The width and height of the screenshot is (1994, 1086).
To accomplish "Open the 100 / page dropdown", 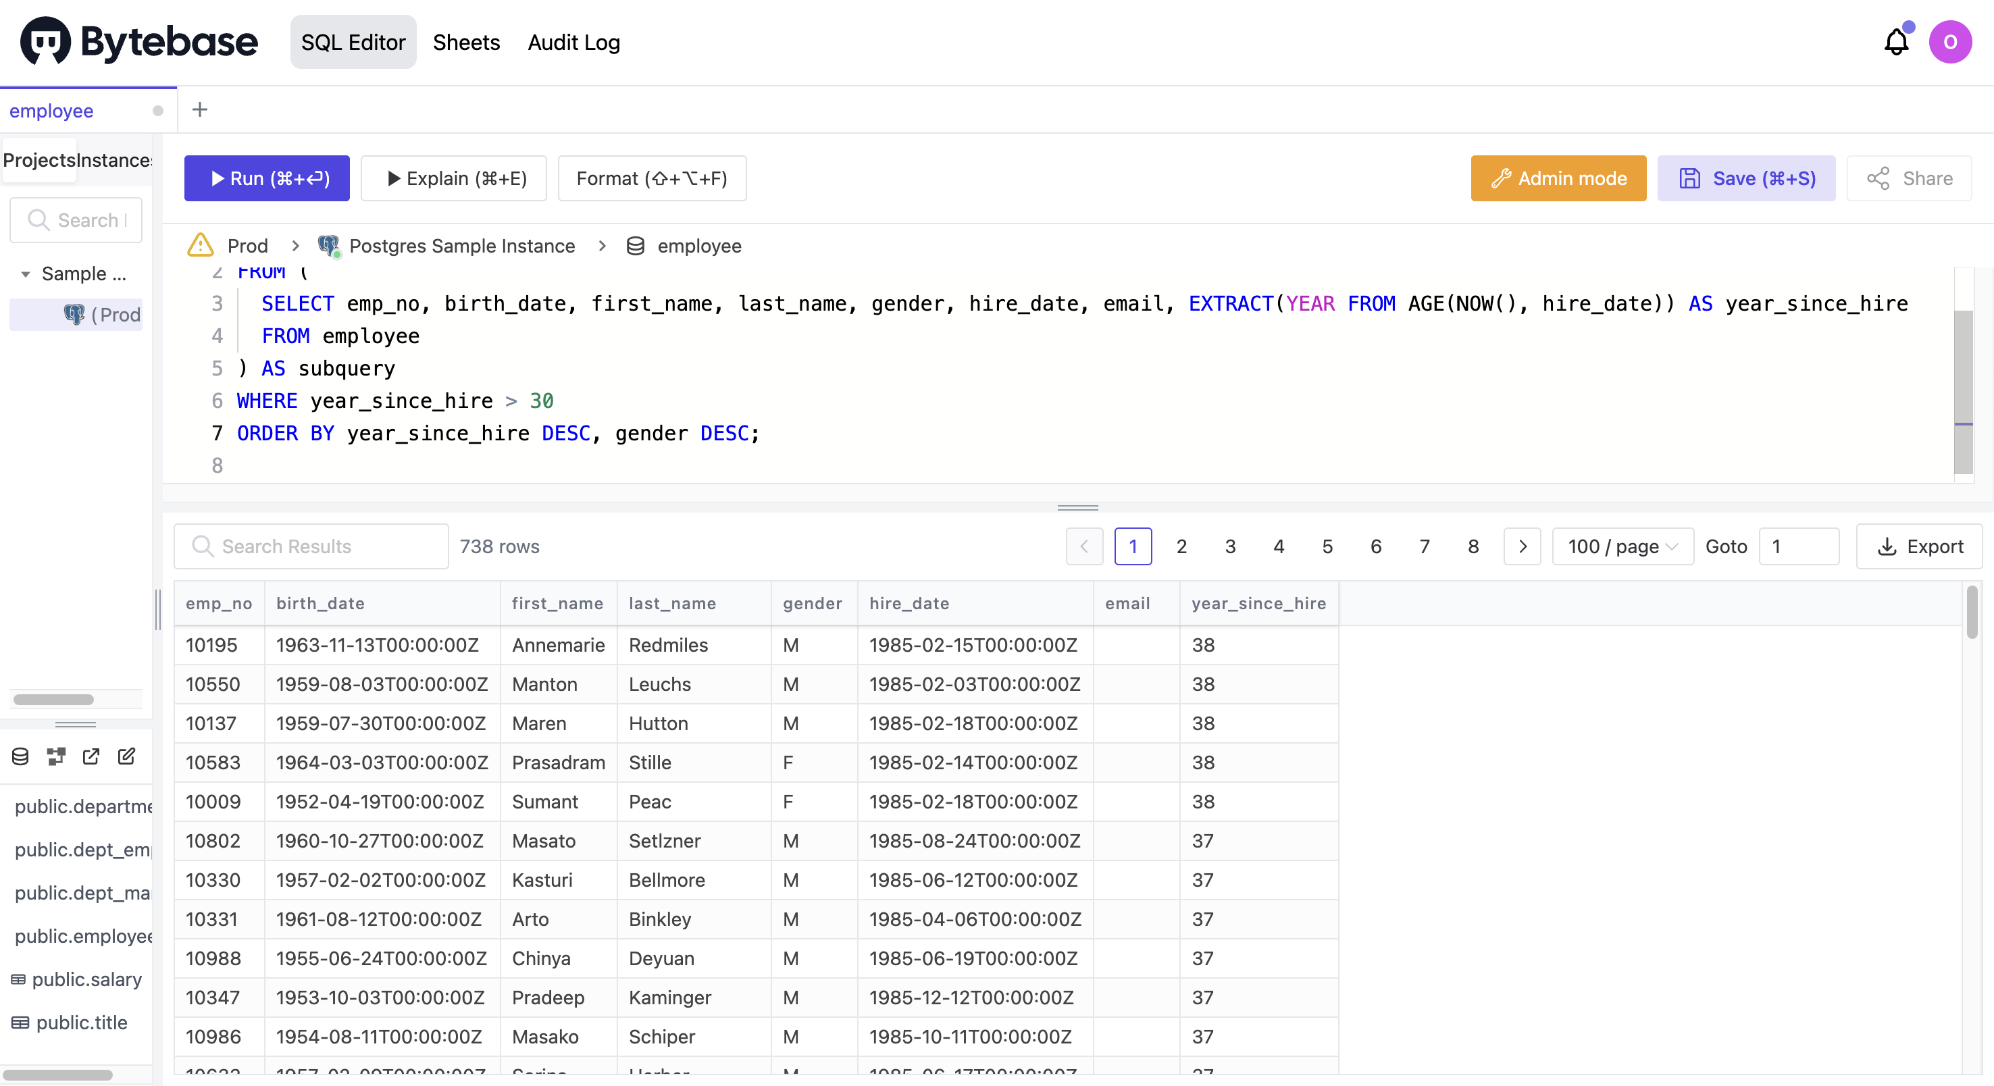I will (x=1622, y=546).
